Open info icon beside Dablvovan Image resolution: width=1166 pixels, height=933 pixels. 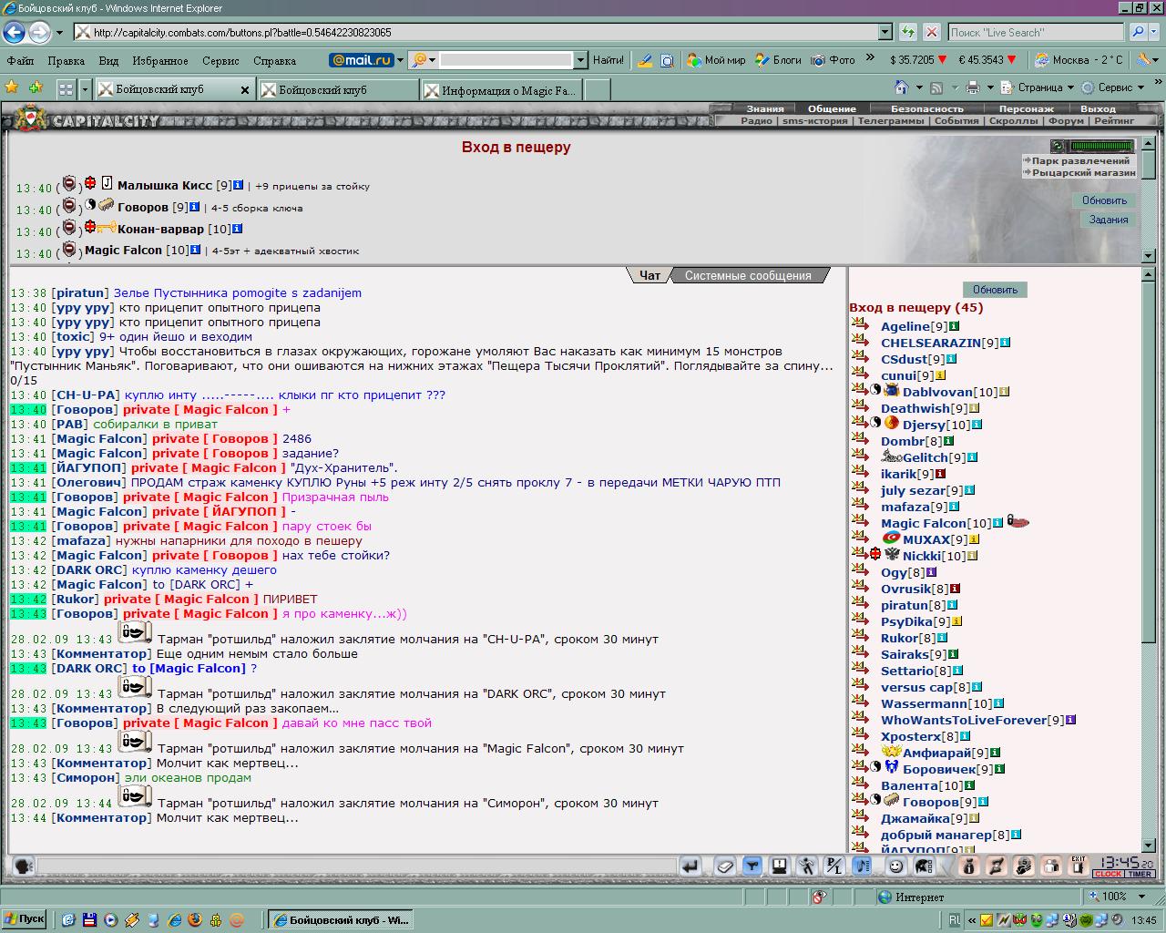tap(1004, 392)
